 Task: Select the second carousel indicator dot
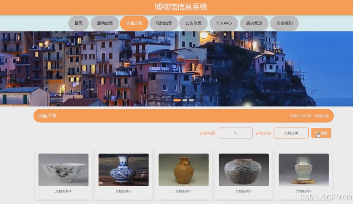pos(184,100)
